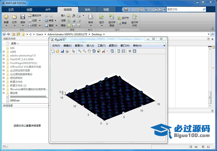Toggle the Zoom In tool in Figure 1
Image resolution: width=217 pixels, height=151 pixels.
[x=80, y=51]
